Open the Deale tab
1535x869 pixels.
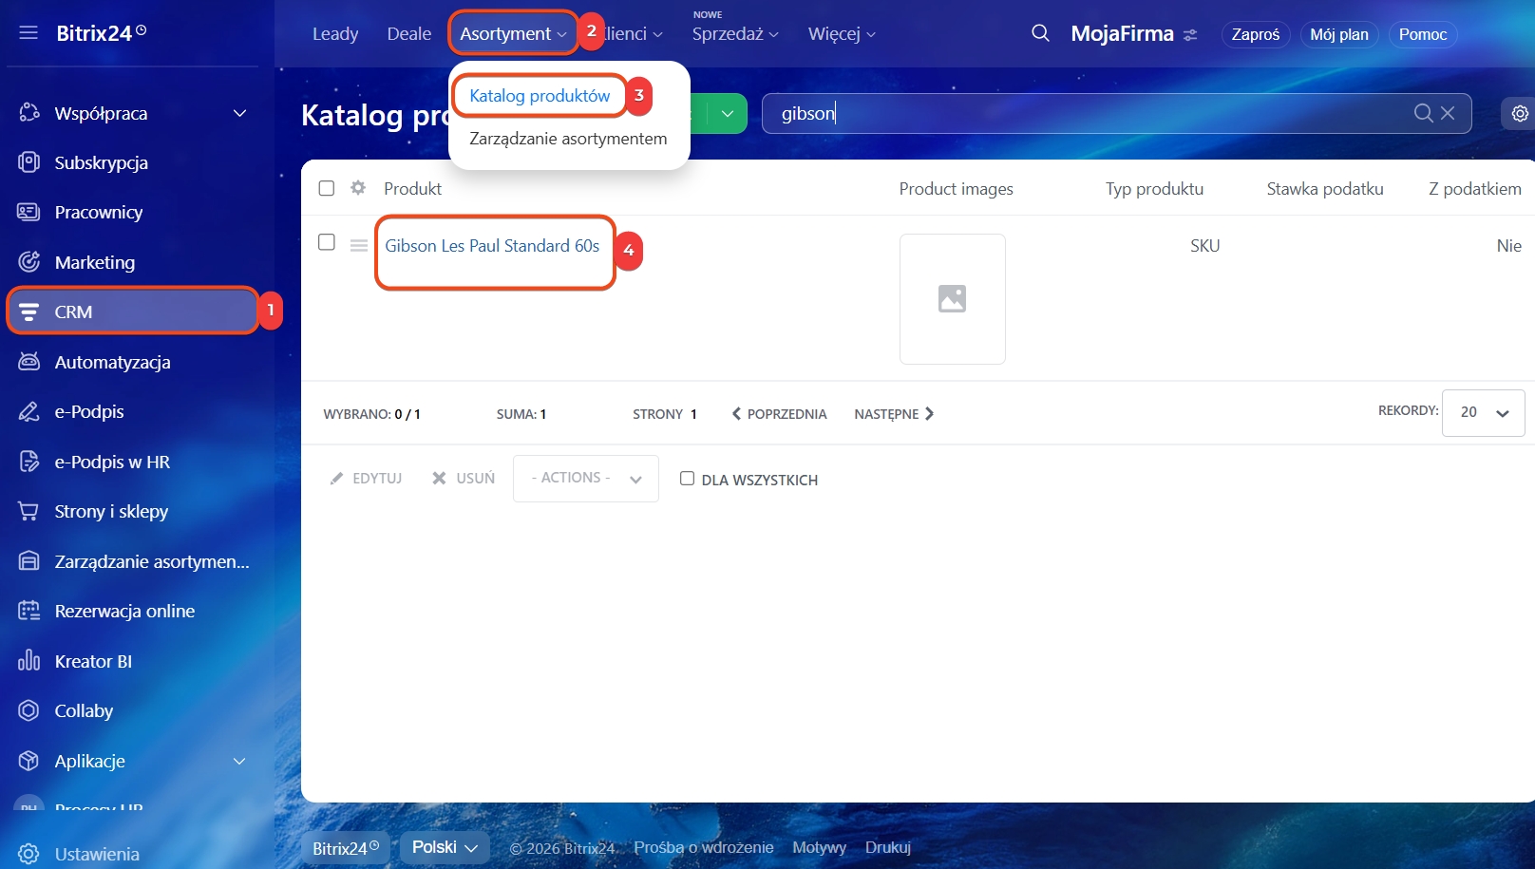pyautogui.click(x=409, y=33)
